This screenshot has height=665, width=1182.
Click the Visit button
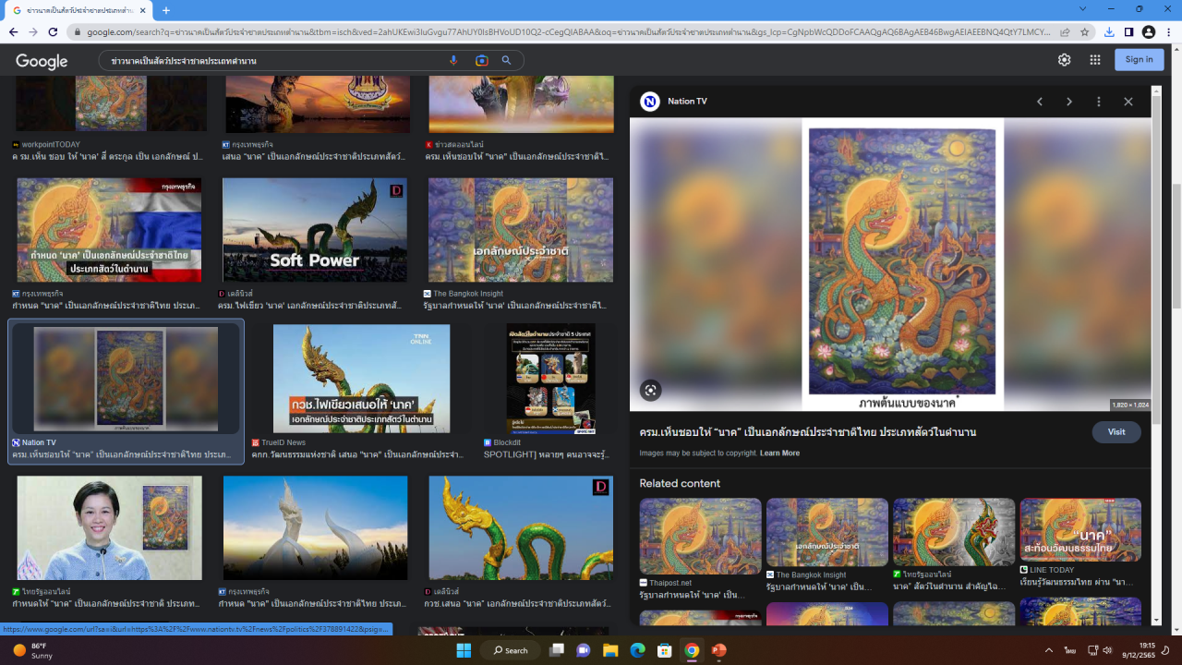click(1116, 432)
